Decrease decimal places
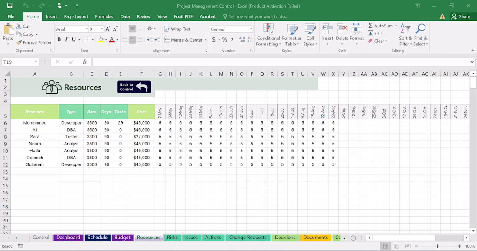This screenshot has width=477, height=251. coord(249,39)
